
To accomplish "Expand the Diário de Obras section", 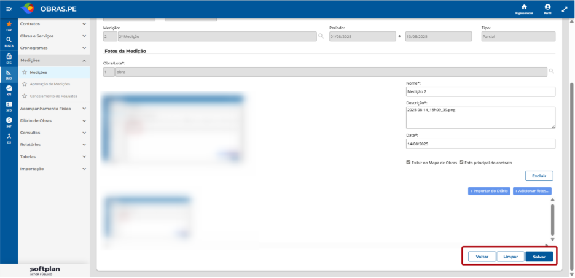I will pos(53,120).
